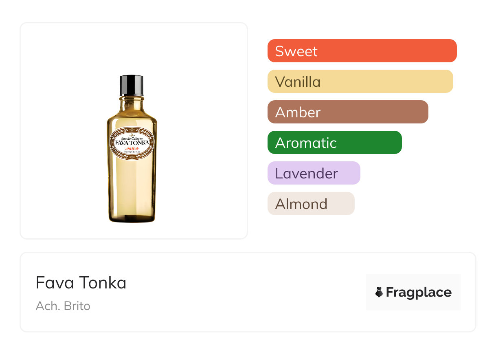Choose the beige Almond accord bar

click(311, 204)
